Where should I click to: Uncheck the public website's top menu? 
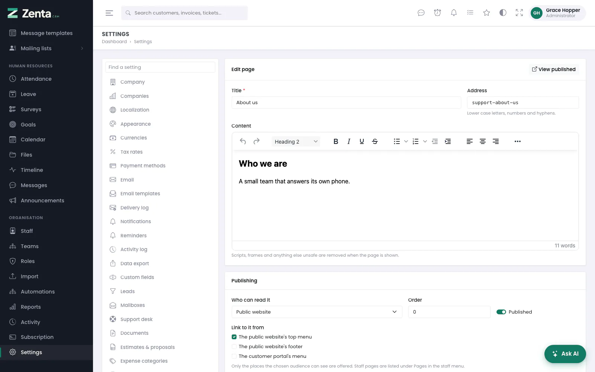coord(234,337)
